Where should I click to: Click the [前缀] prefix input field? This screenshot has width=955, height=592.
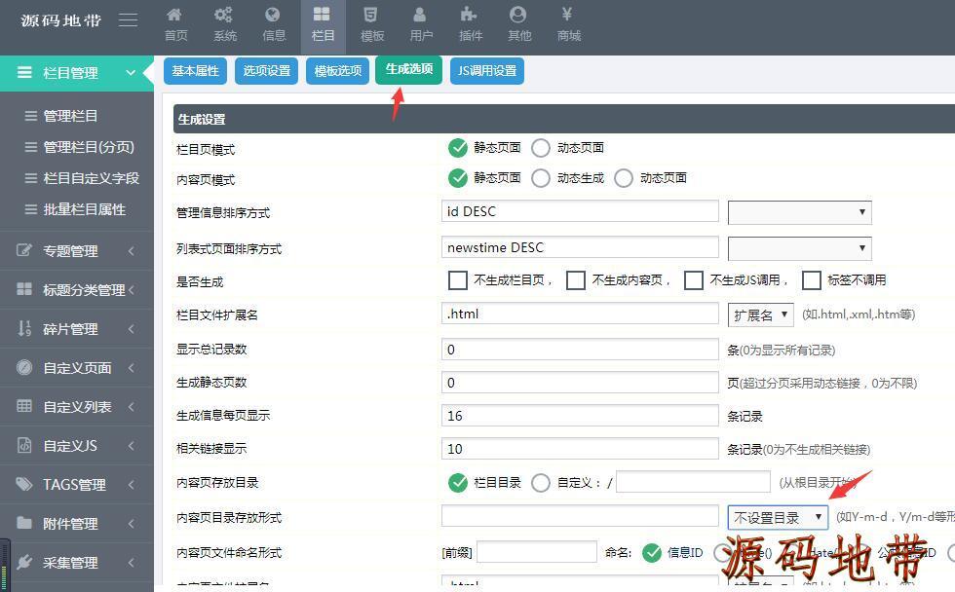pos(537,552)
